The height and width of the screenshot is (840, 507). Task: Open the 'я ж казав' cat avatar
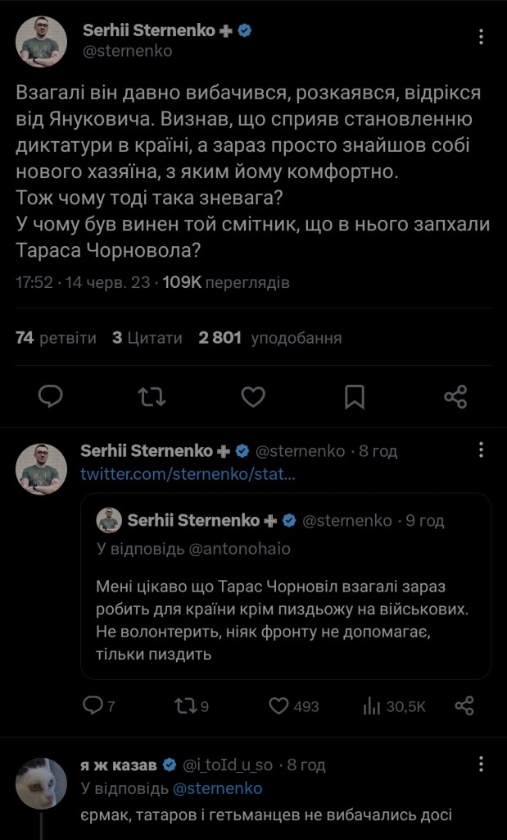[x=41, y=783]
